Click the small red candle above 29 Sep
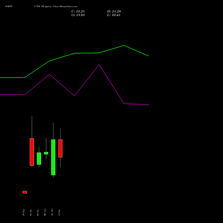Screen dimensions: 223x223 coord(25,192)
